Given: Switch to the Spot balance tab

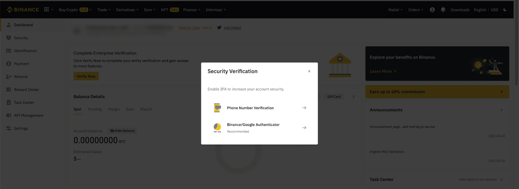Looking at the screenshot, I should pos(78,109).
